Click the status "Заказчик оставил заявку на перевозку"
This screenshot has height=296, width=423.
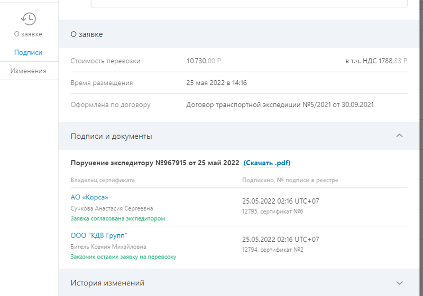(123, 257)
